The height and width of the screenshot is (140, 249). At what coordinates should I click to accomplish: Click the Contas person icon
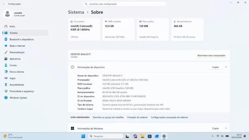(6, 65)
